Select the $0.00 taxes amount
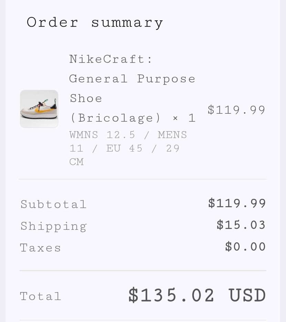286x322 pixels. [x=245, y=247]
